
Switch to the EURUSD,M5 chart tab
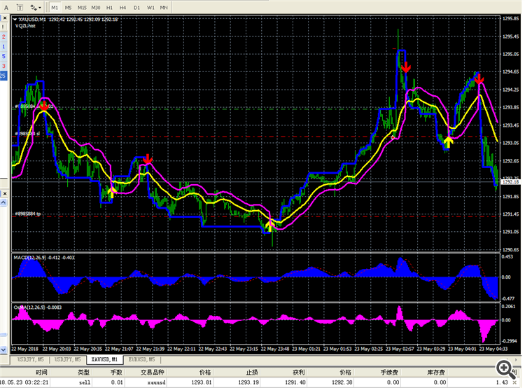point(141,359)
